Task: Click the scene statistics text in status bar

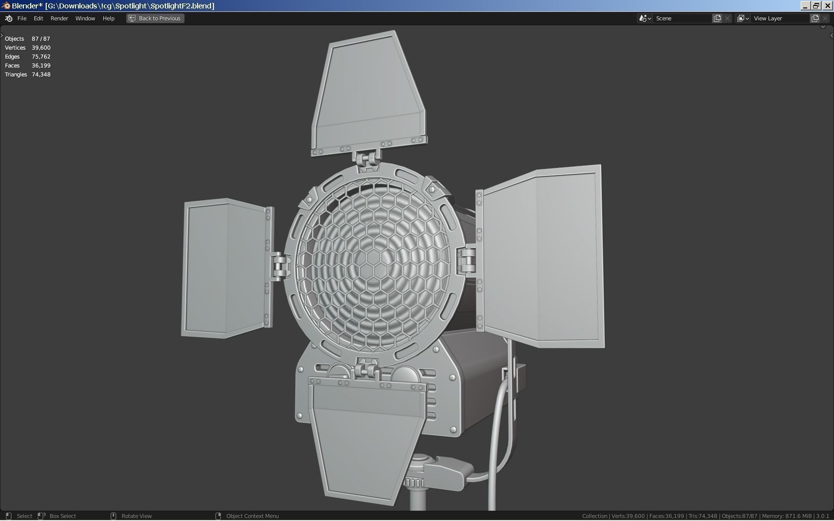Action: coord(705,516)
